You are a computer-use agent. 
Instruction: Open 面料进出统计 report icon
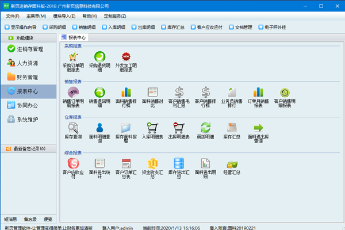(99, 163)
